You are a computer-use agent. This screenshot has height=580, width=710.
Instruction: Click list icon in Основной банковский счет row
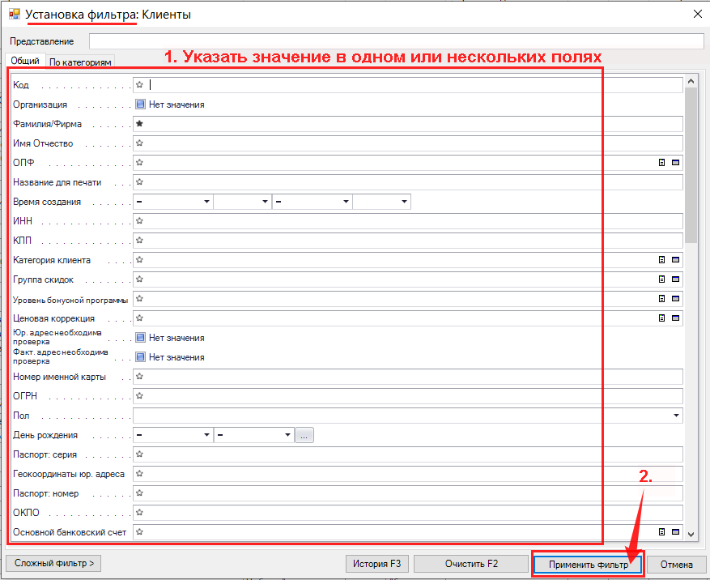(x=662, y=532)
